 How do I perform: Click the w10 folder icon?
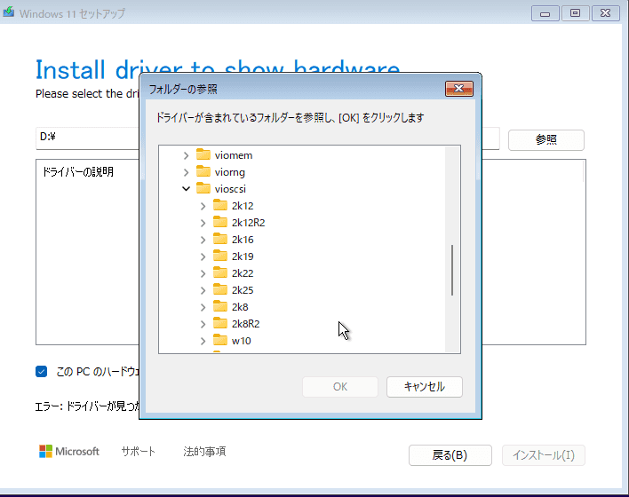coord(220,340)
